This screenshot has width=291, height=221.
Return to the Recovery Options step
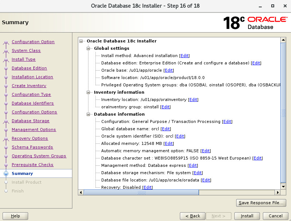[30, 138]
